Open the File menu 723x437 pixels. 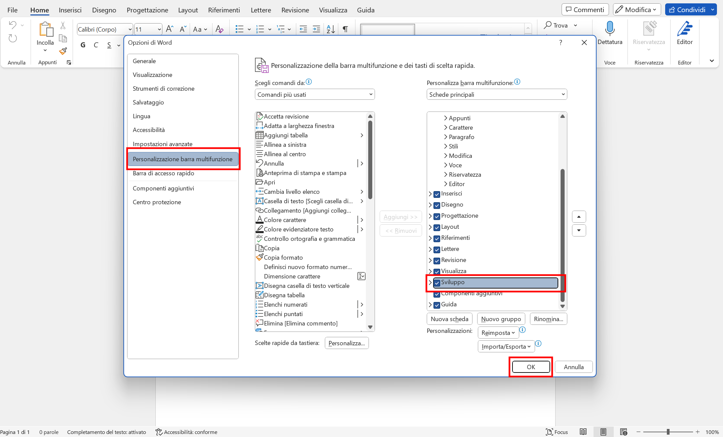point(12,10)
